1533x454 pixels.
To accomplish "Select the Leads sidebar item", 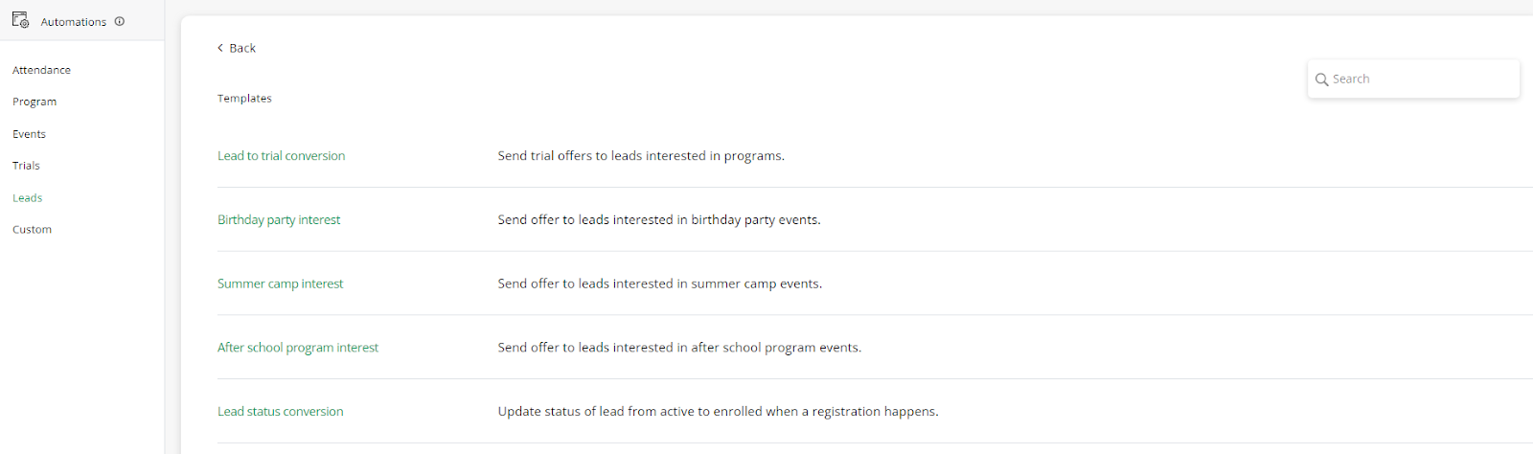I will [27, 198].
